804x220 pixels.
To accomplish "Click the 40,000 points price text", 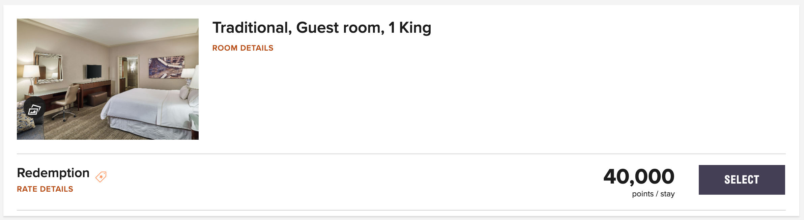I will pyautogui.click(x=639, y=175).
